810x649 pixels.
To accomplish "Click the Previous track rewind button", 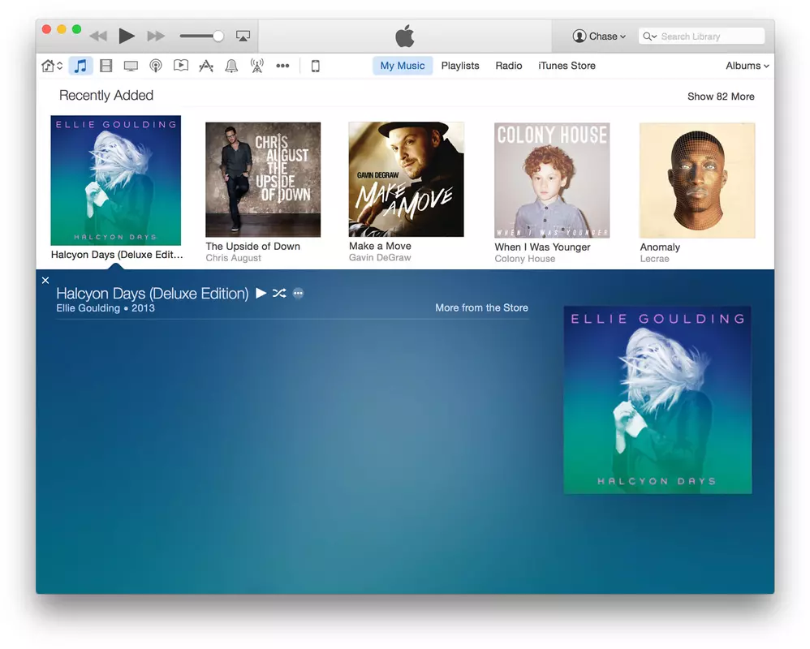I will coord(98,37).
